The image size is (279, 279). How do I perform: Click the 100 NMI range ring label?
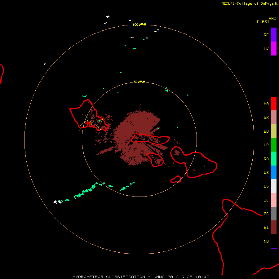(x=139, y=24)
